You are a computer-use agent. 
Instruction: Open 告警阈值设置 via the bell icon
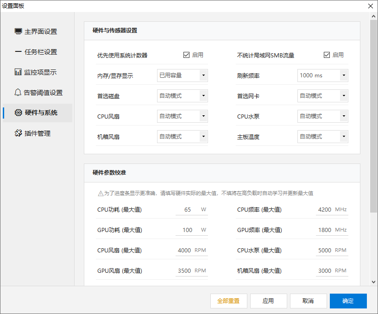[x=18, y=92]
